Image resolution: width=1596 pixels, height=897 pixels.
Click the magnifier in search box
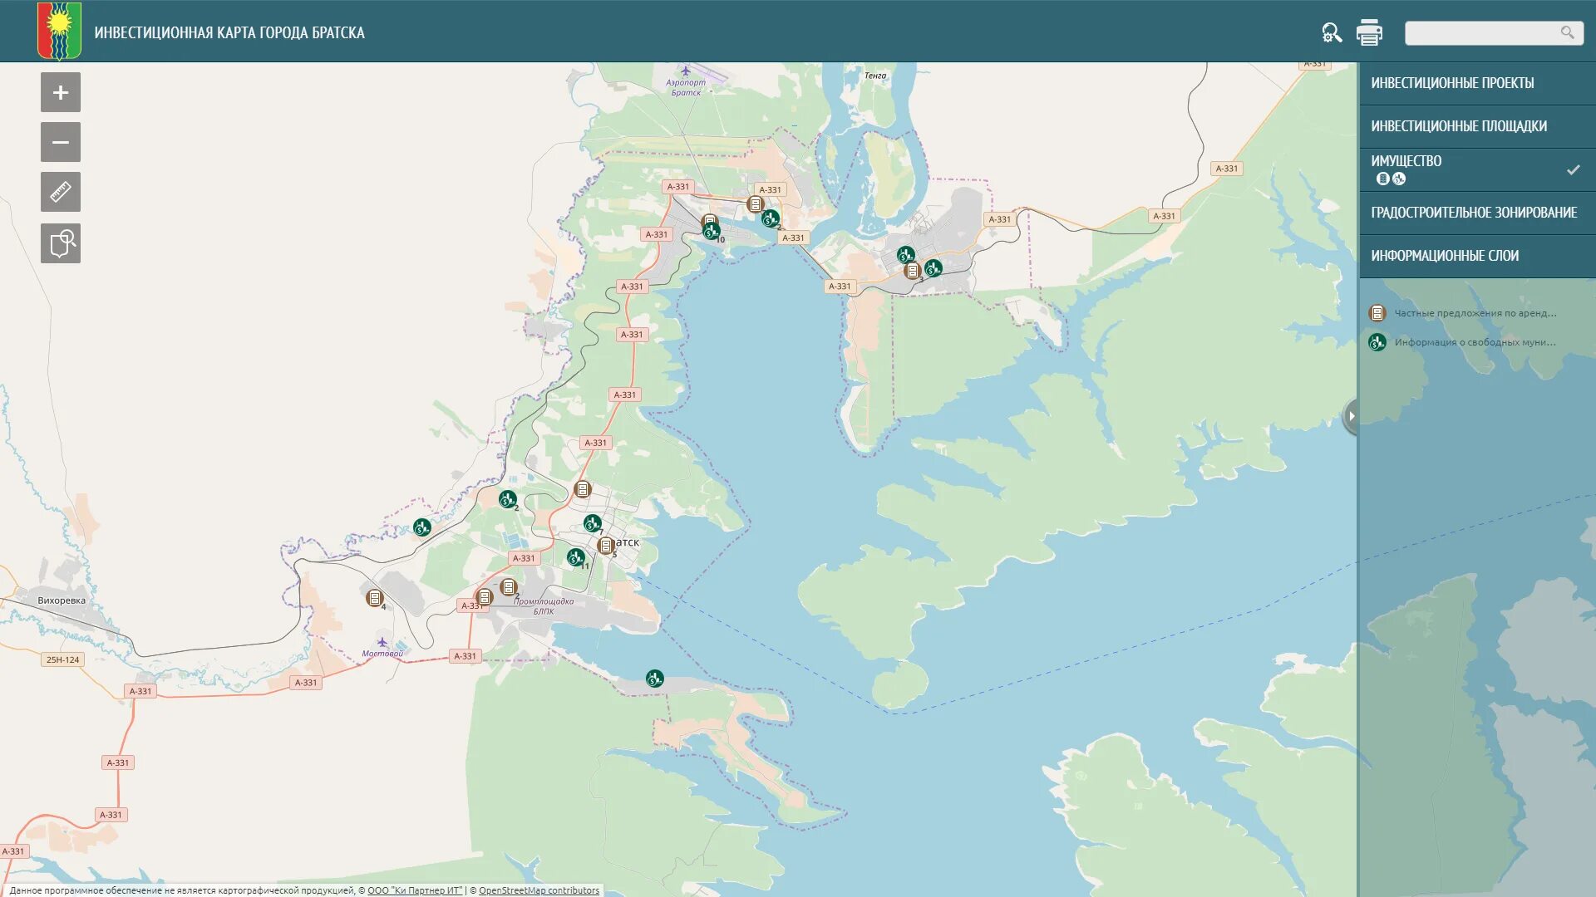click(x=1567, y=32)
